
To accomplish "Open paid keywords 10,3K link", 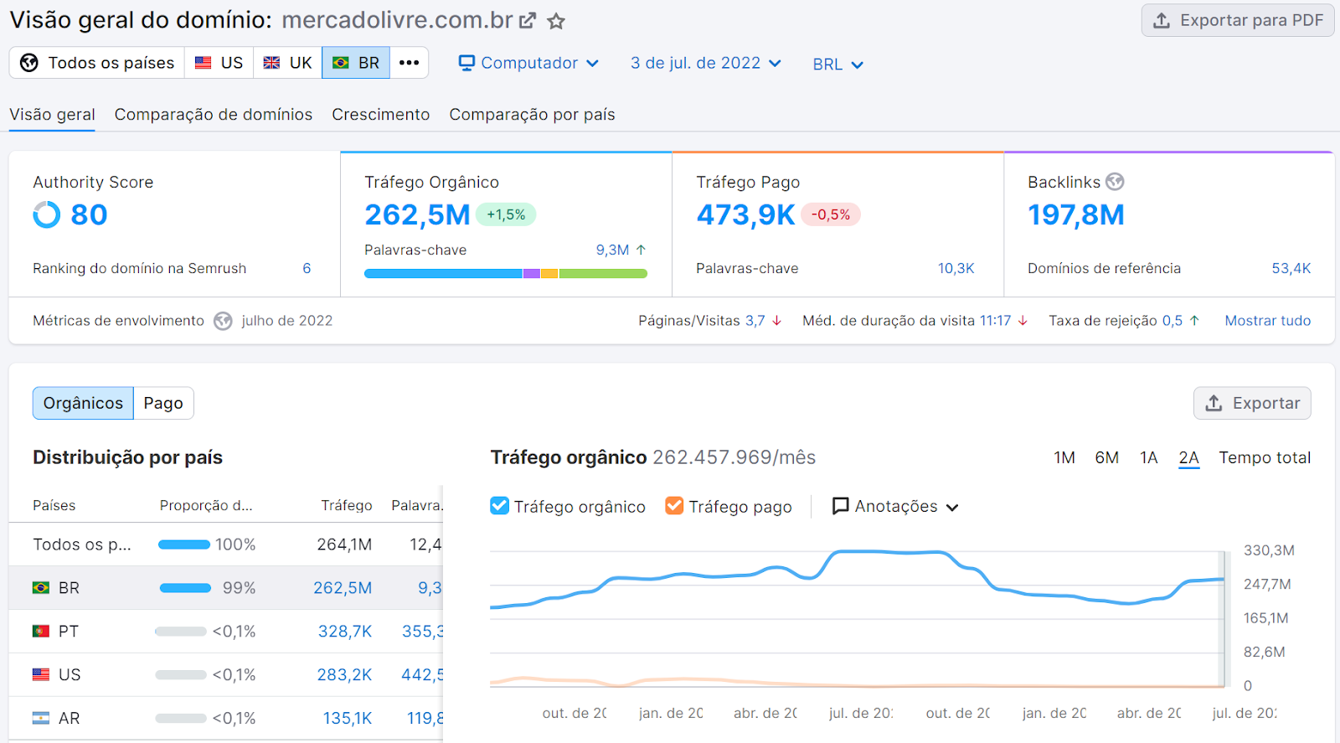I will [x=956, y=268].
